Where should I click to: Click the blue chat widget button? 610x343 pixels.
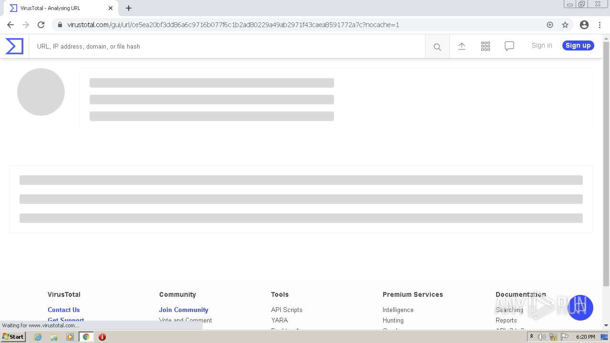point(580,307)
